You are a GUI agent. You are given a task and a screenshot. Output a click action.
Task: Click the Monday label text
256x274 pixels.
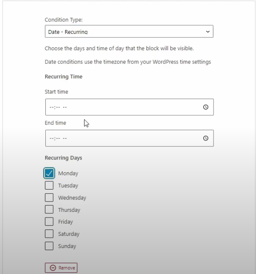click(x=68, y=173)
